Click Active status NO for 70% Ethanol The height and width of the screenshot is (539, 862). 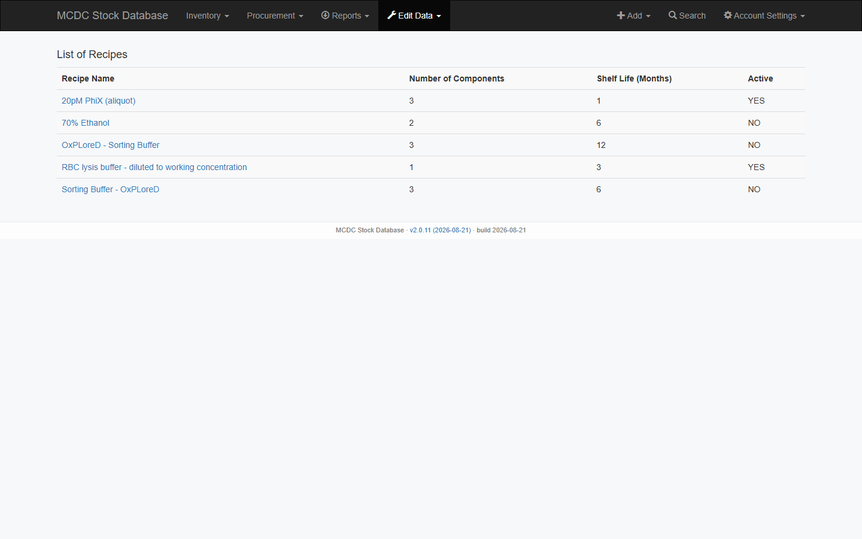click(754, 123)
